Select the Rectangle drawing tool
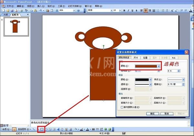This screenshot has height=136, width=194. click(x=42, y=129)
